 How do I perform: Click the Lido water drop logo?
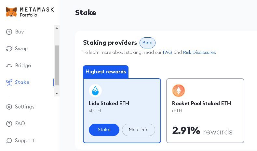pyautogui.click(x=95, y=91)
